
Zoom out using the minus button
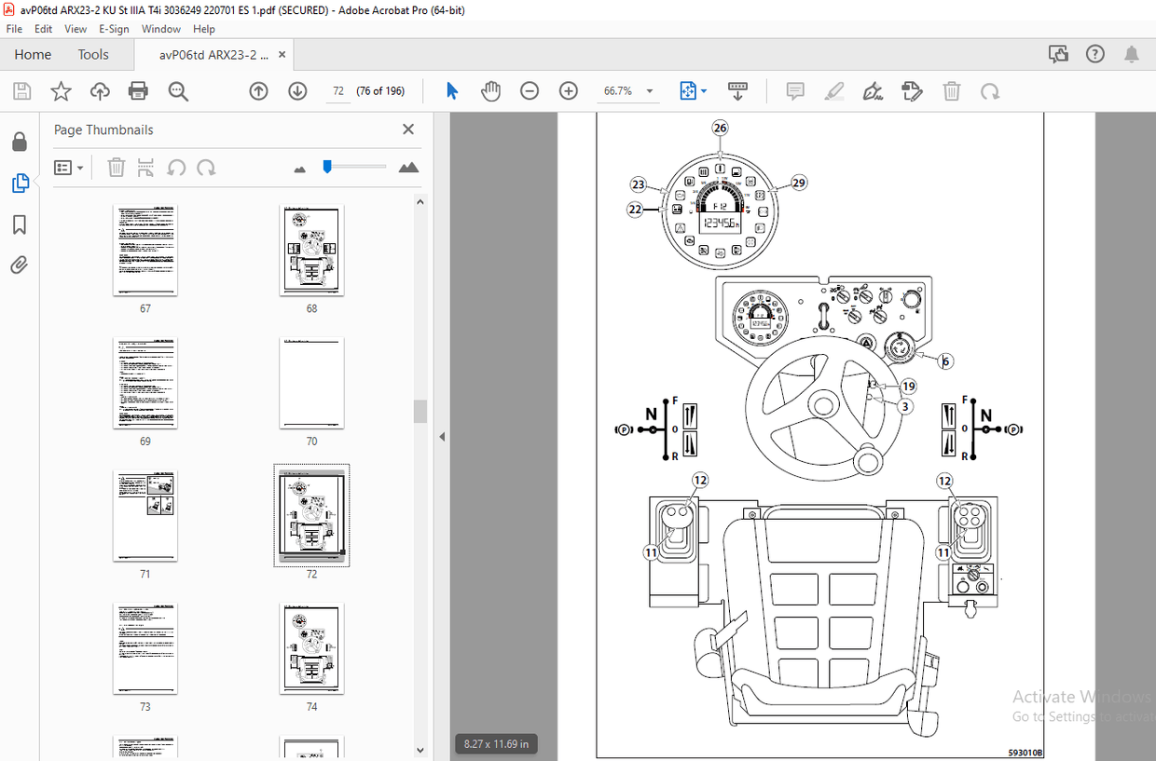[x=529, y=90]
